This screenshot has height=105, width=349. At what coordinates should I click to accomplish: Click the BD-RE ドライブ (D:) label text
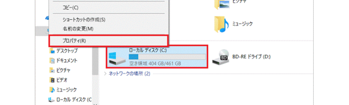[251, 57]
